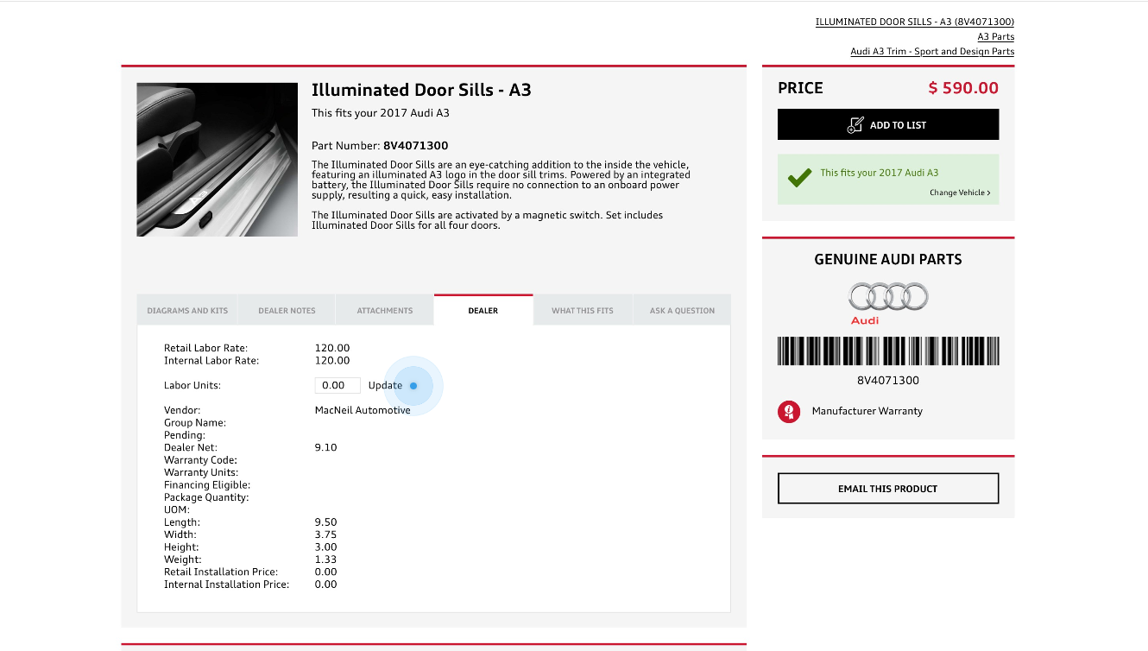Click the part number under the barcode

888,381
